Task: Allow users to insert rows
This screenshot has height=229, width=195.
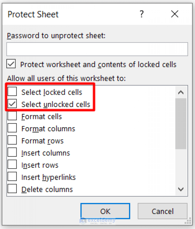Action: pyautogui.click(x=12, y=165)
